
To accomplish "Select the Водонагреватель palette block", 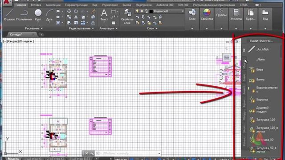I will (262, 89).
